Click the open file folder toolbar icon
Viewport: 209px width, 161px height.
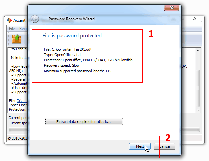click(16, 39)
